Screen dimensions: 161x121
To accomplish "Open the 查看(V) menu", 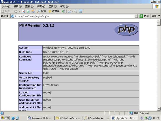I will click(x=29, y=7).
